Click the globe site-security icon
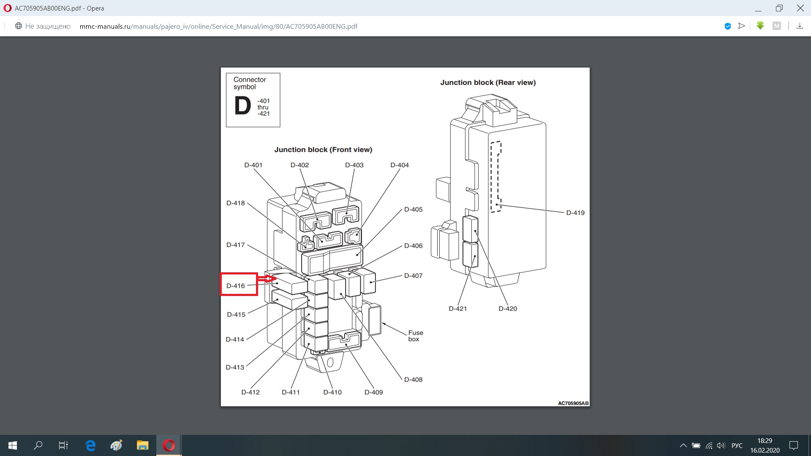The width and height of the screenshot is (811, 456). 19,26
